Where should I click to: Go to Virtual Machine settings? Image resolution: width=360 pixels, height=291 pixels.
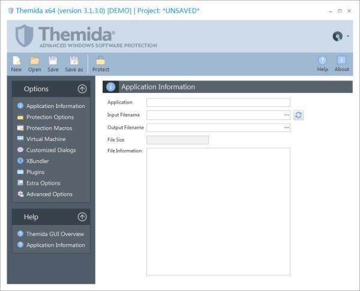point(46,139)
